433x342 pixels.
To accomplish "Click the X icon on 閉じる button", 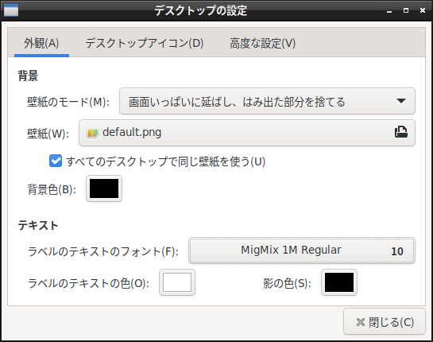I will click(x=361, y=322).
